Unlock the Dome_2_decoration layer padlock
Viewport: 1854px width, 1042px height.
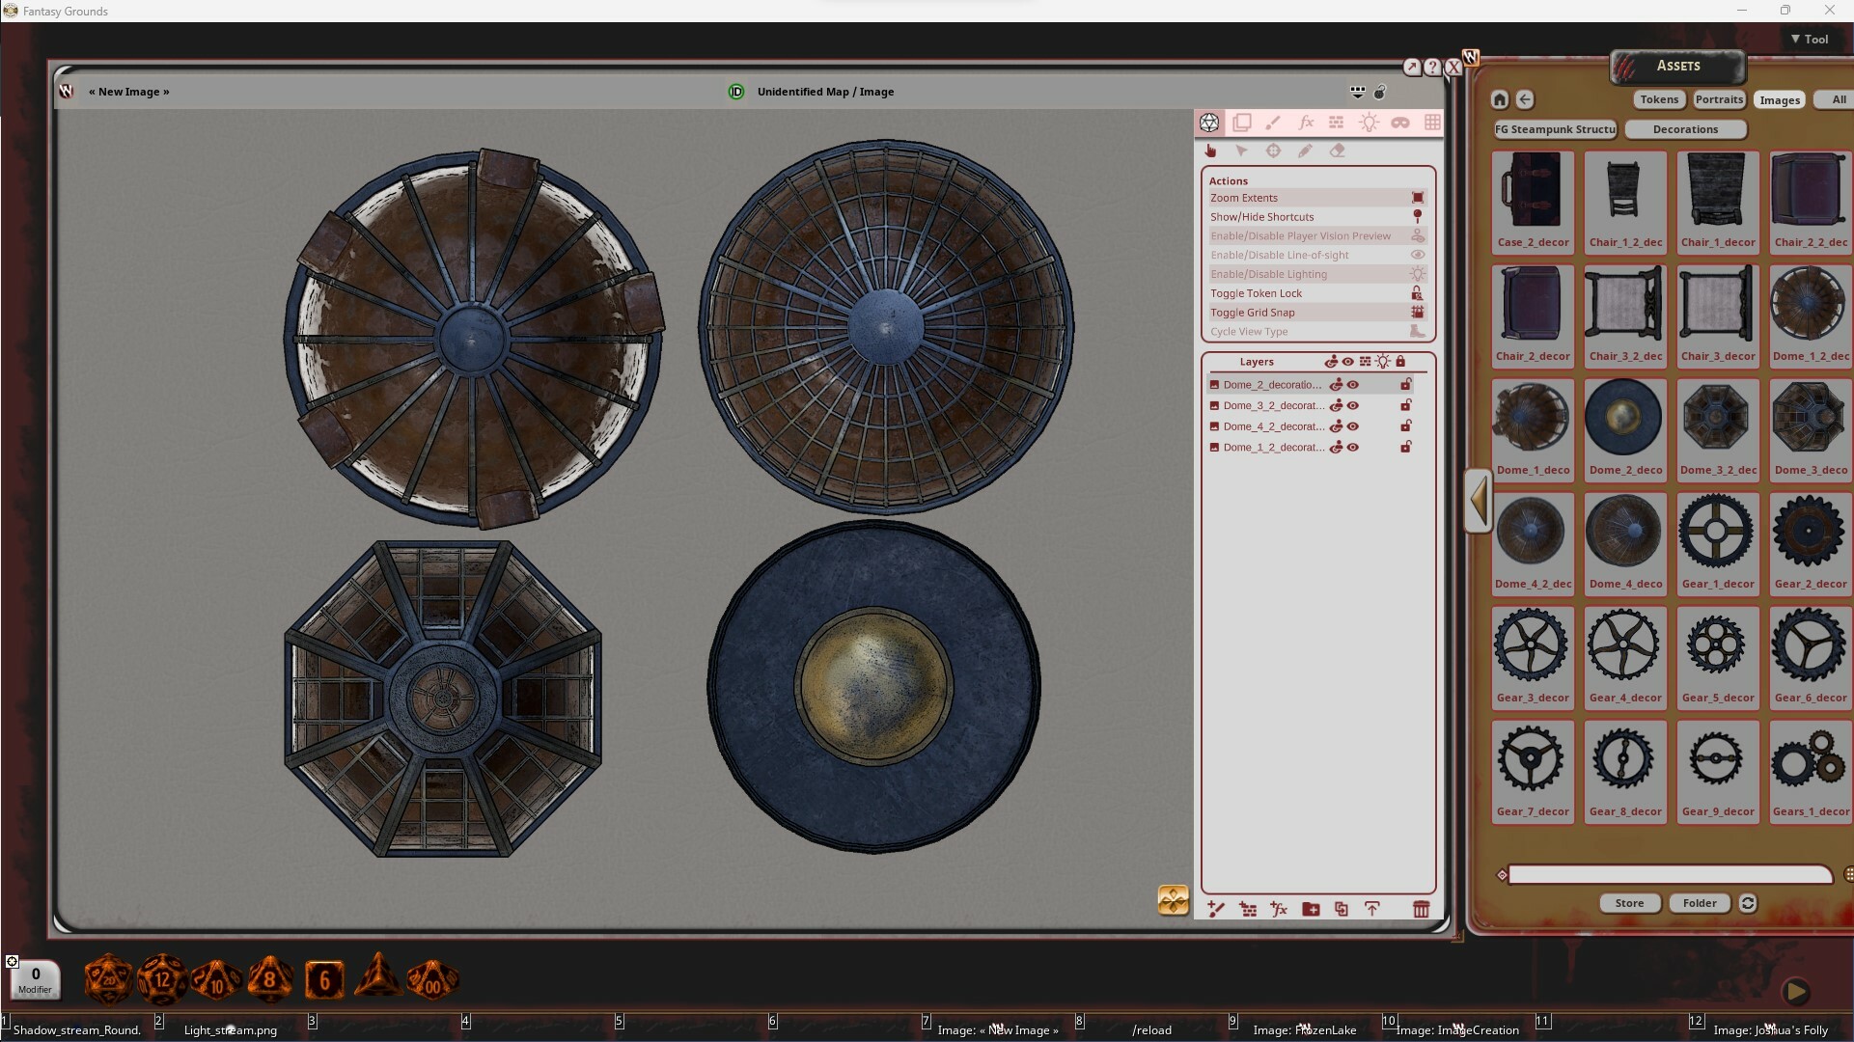pos(1406,384)
